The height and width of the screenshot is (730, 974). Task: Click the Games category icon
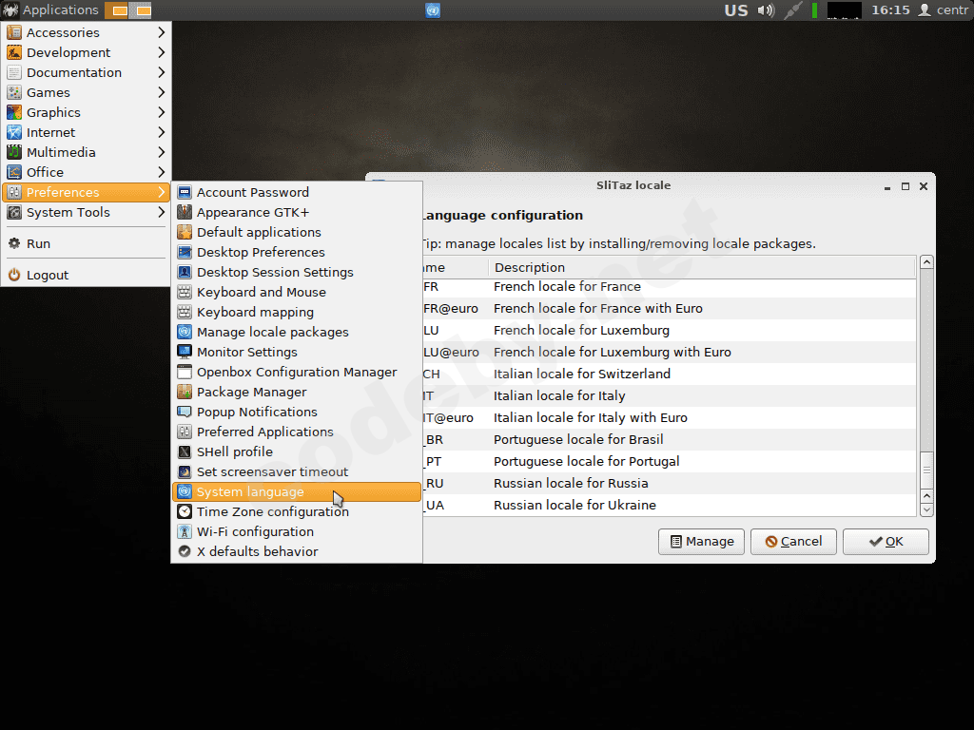tap(13, 92)
